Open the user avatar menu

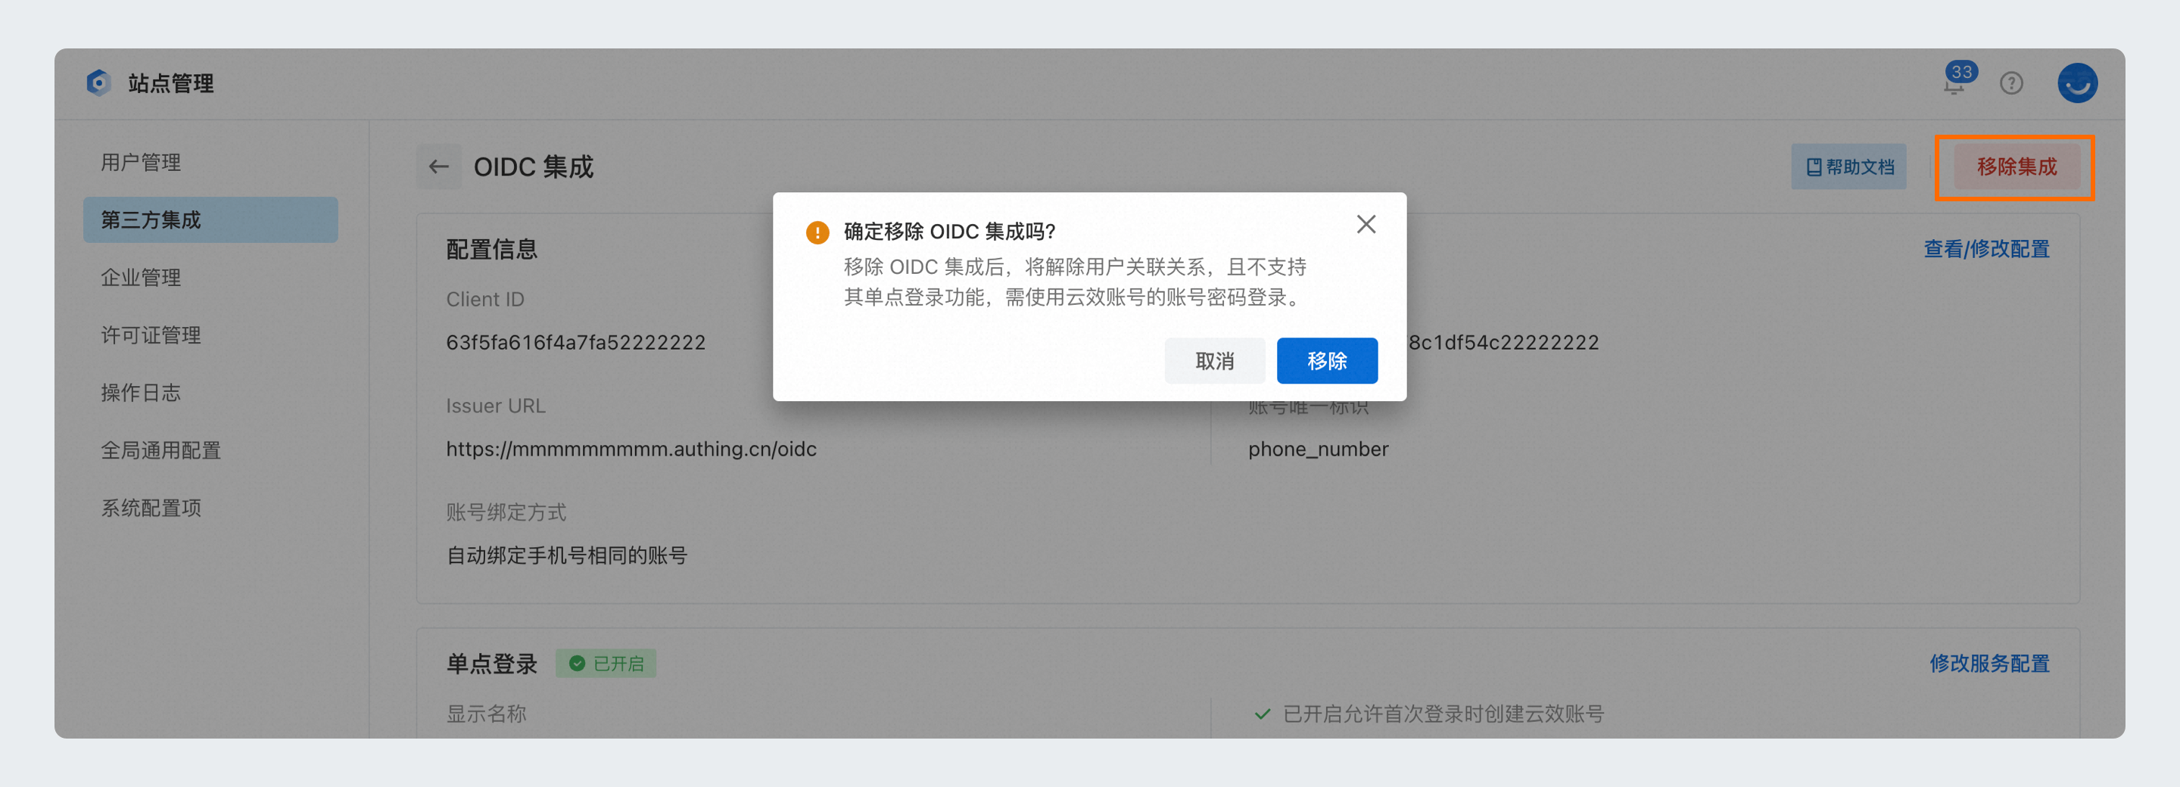coord(2077,83)
